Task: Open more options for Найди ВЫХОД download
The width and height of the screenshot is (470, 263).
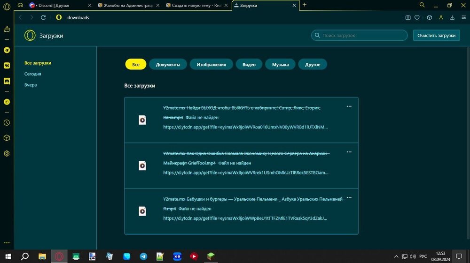Action: coord(349,106)
